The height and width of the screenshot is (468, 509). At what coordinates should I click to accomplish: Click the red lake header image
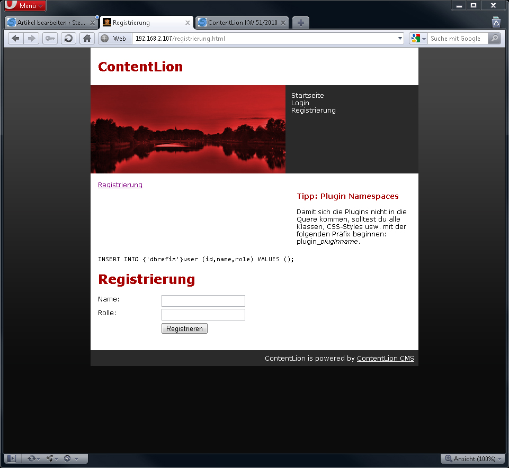(188, 129)
